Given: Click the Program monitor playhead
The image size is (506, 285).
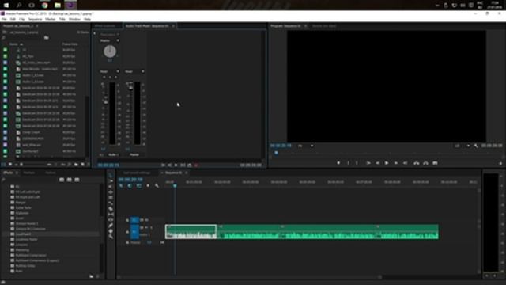Looking at the screenshot, I should coord(276,153).
